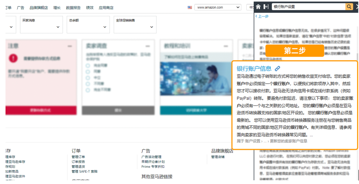Select the 中立 radio option
The image size is (359, 184).
88,78
